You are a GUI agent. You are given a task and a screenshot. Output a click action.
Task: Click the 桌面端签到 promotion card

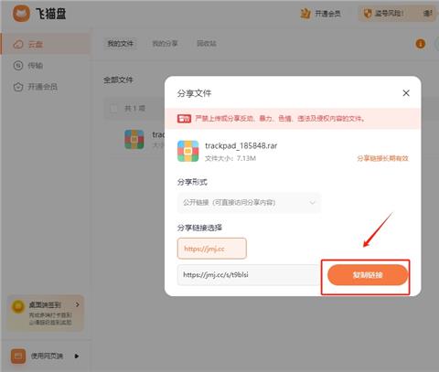click(46, 314)
